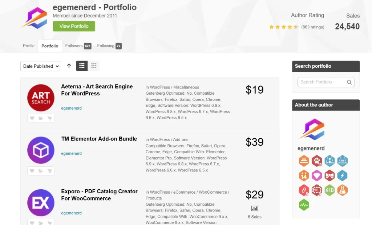Favorite the Aeterna Art Search item

pos(32,118)
